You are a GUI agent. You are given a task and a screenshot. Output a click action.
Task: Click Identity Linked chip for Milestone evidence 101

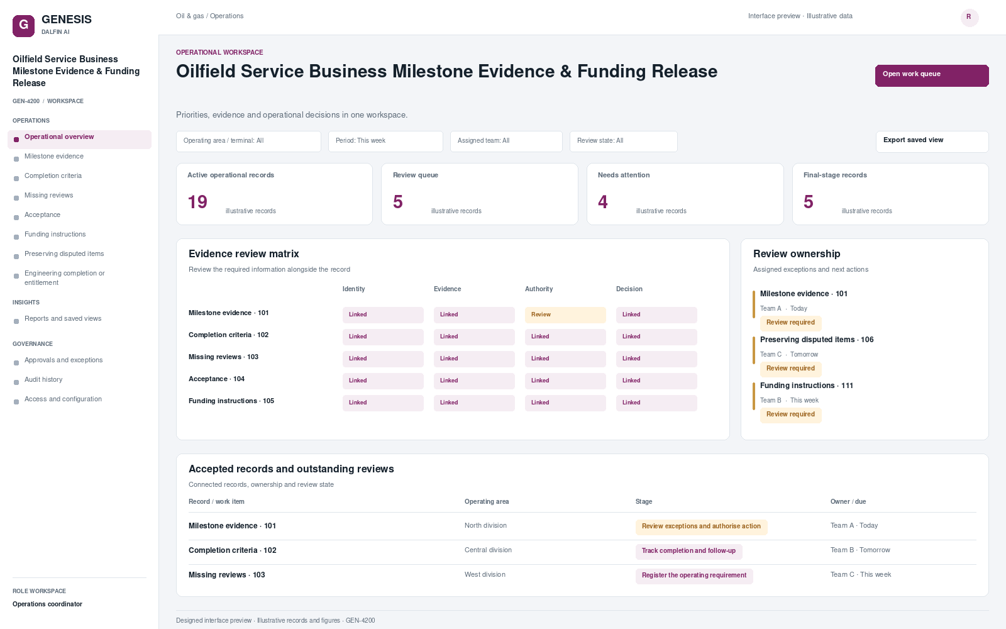(x=383, y=315)
